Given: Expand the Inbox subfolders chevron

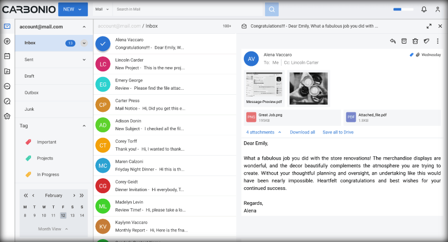Looking at the screenshot, I should 84,43.
